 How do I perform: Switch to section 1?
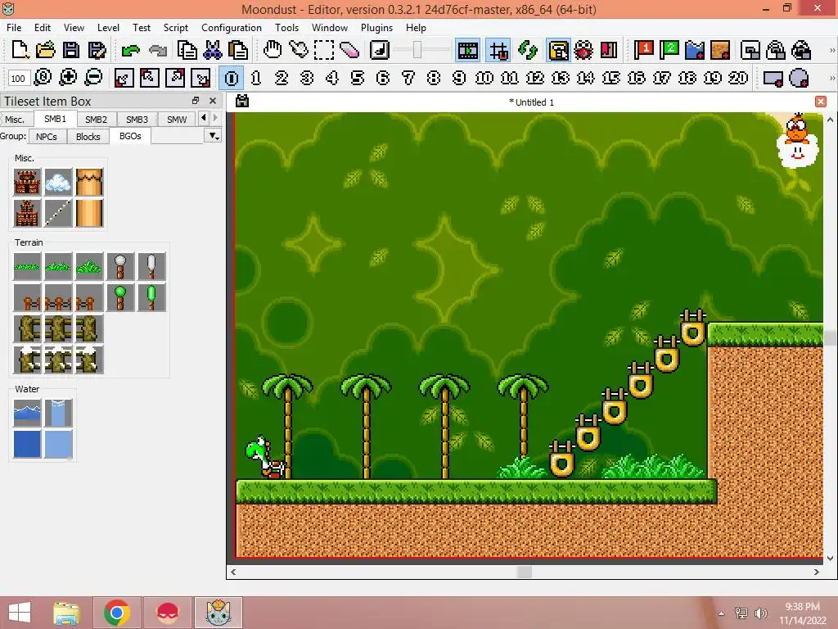click(256, 78)
